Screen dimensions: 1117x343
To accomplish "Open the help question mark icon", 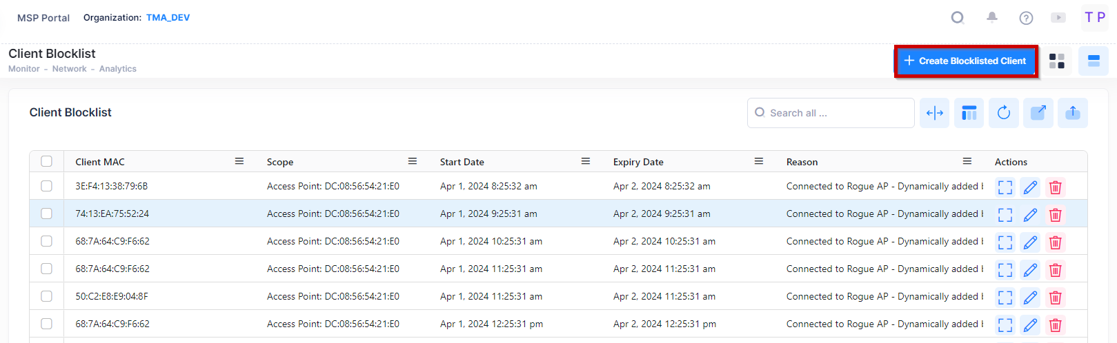I will (x=1026, y=18).
